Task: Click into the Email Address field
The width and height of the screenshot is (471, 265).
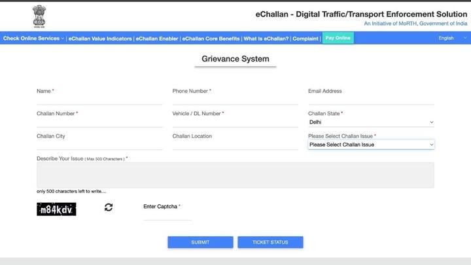Action: tap(370, 99)
